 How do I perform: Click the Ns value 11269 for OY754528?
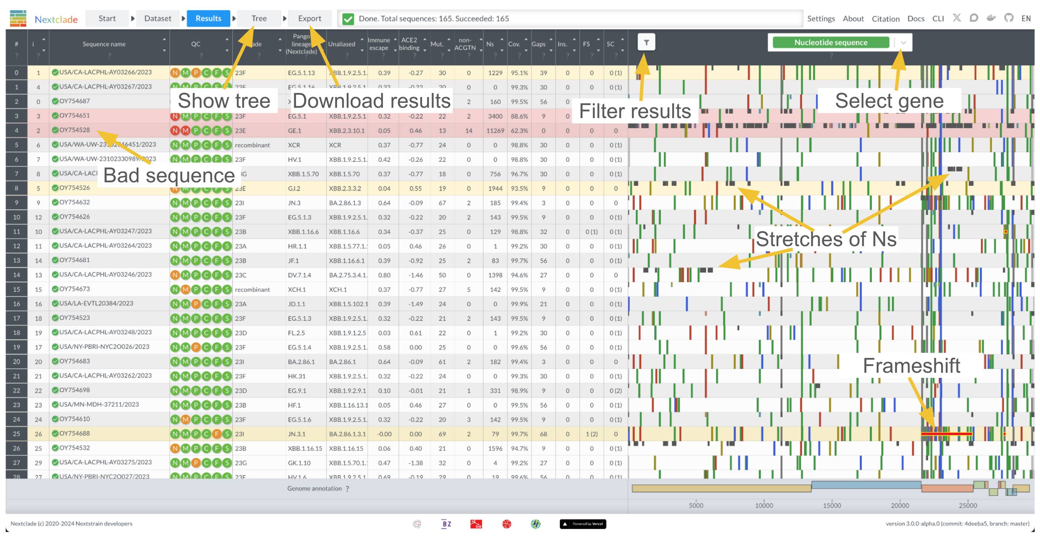494,131
